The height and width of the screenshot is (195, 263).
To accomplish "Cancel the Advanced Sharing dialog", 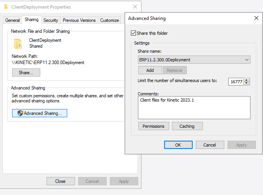I will tap(209, 145).
